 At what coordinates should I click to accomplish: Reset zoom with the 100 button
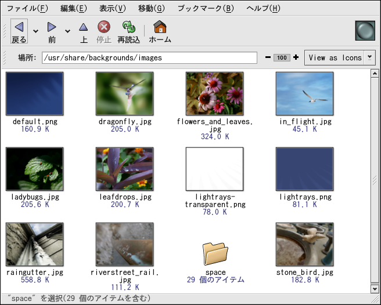click(282, 57)
